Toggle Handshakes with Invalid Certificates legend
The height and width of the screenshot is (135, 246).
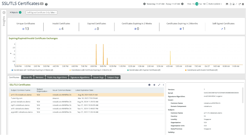point(201,70)
